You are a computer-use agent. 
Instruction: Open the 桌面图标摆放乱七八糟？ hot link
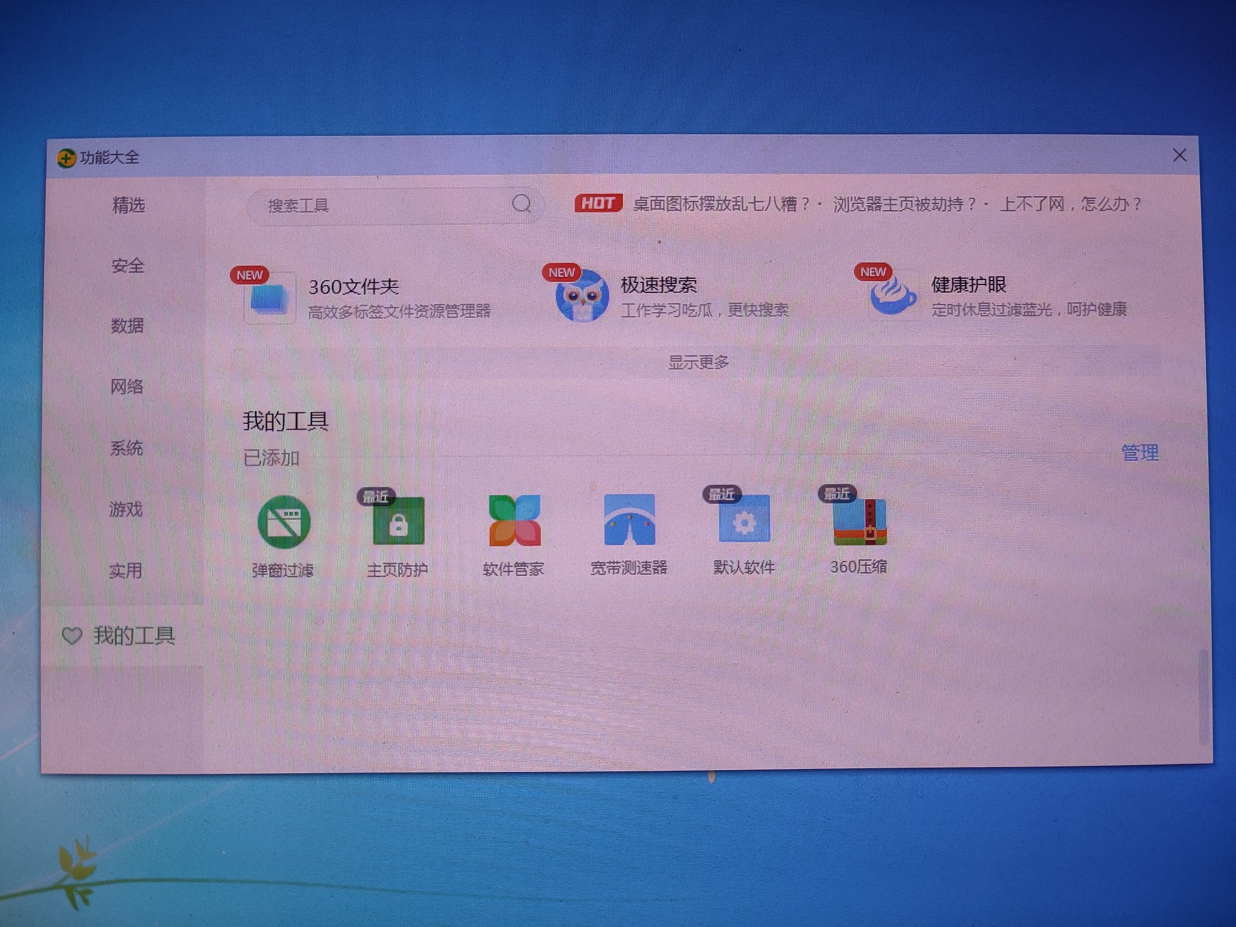click(721, 203)
